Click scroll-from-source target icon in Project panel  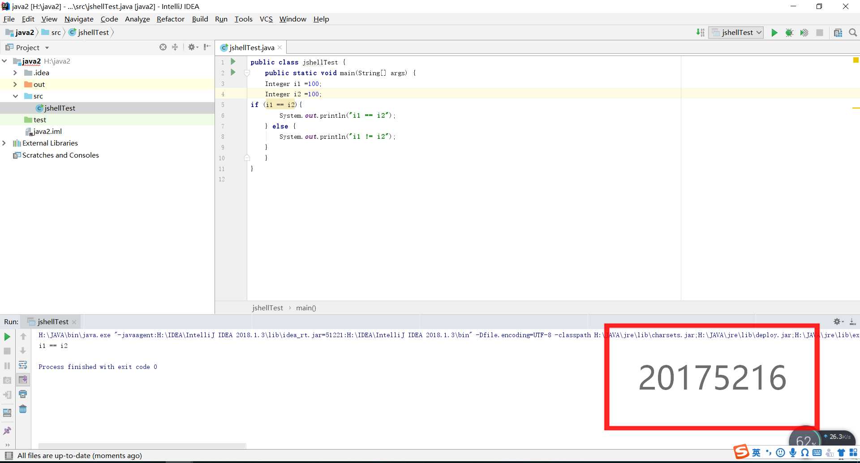pyautogui.click(x=163, y=47)
